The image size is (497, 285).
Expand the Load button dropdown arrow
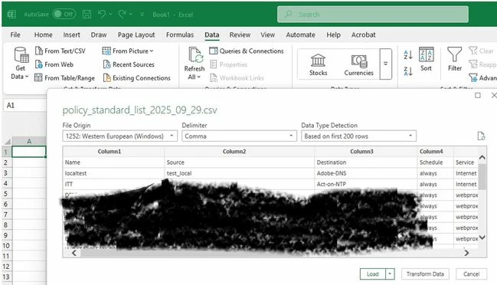[390, 274]
